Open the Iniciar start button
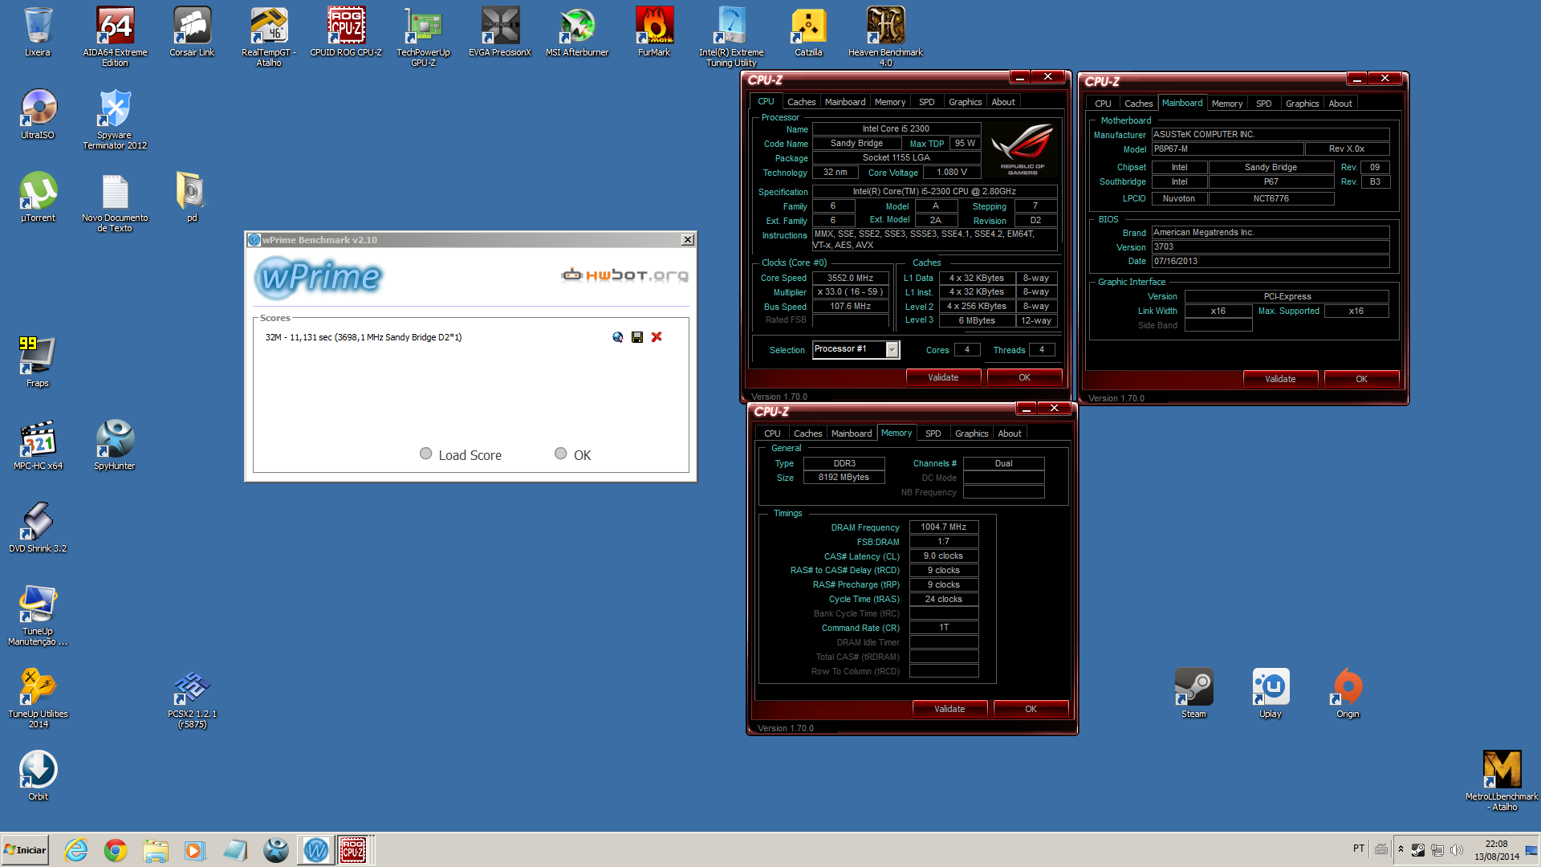1541x867 pixels. coord(25,850)
